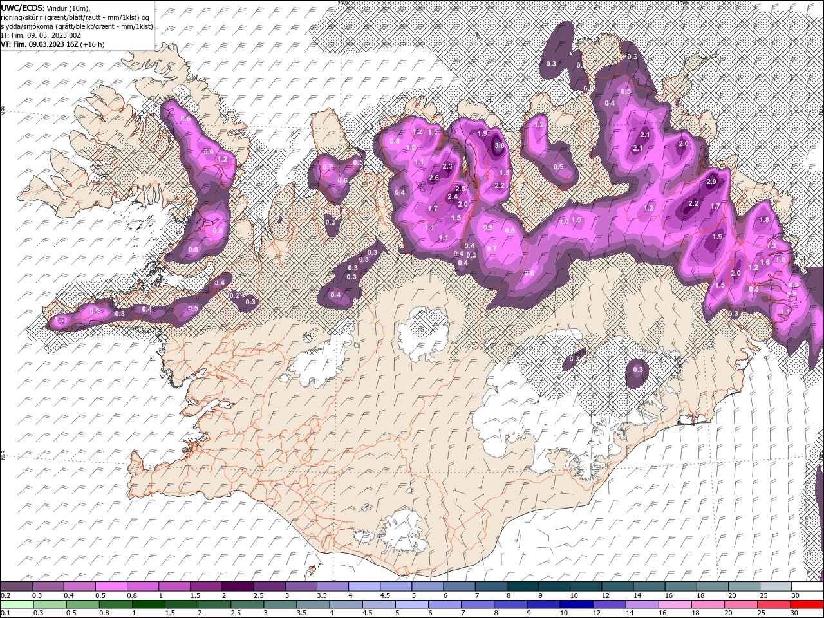Click the 2.6 snowfall value on the map

[434, 178]
